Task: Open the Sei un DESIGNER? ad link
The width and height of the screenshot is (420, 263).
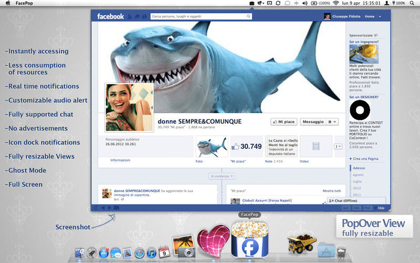Action: click(364, 97)
